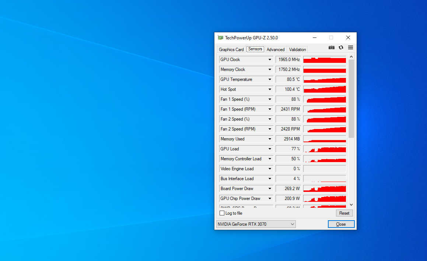
Task: Open the Board Power Draw dropdown
Action: coord(270,189)
